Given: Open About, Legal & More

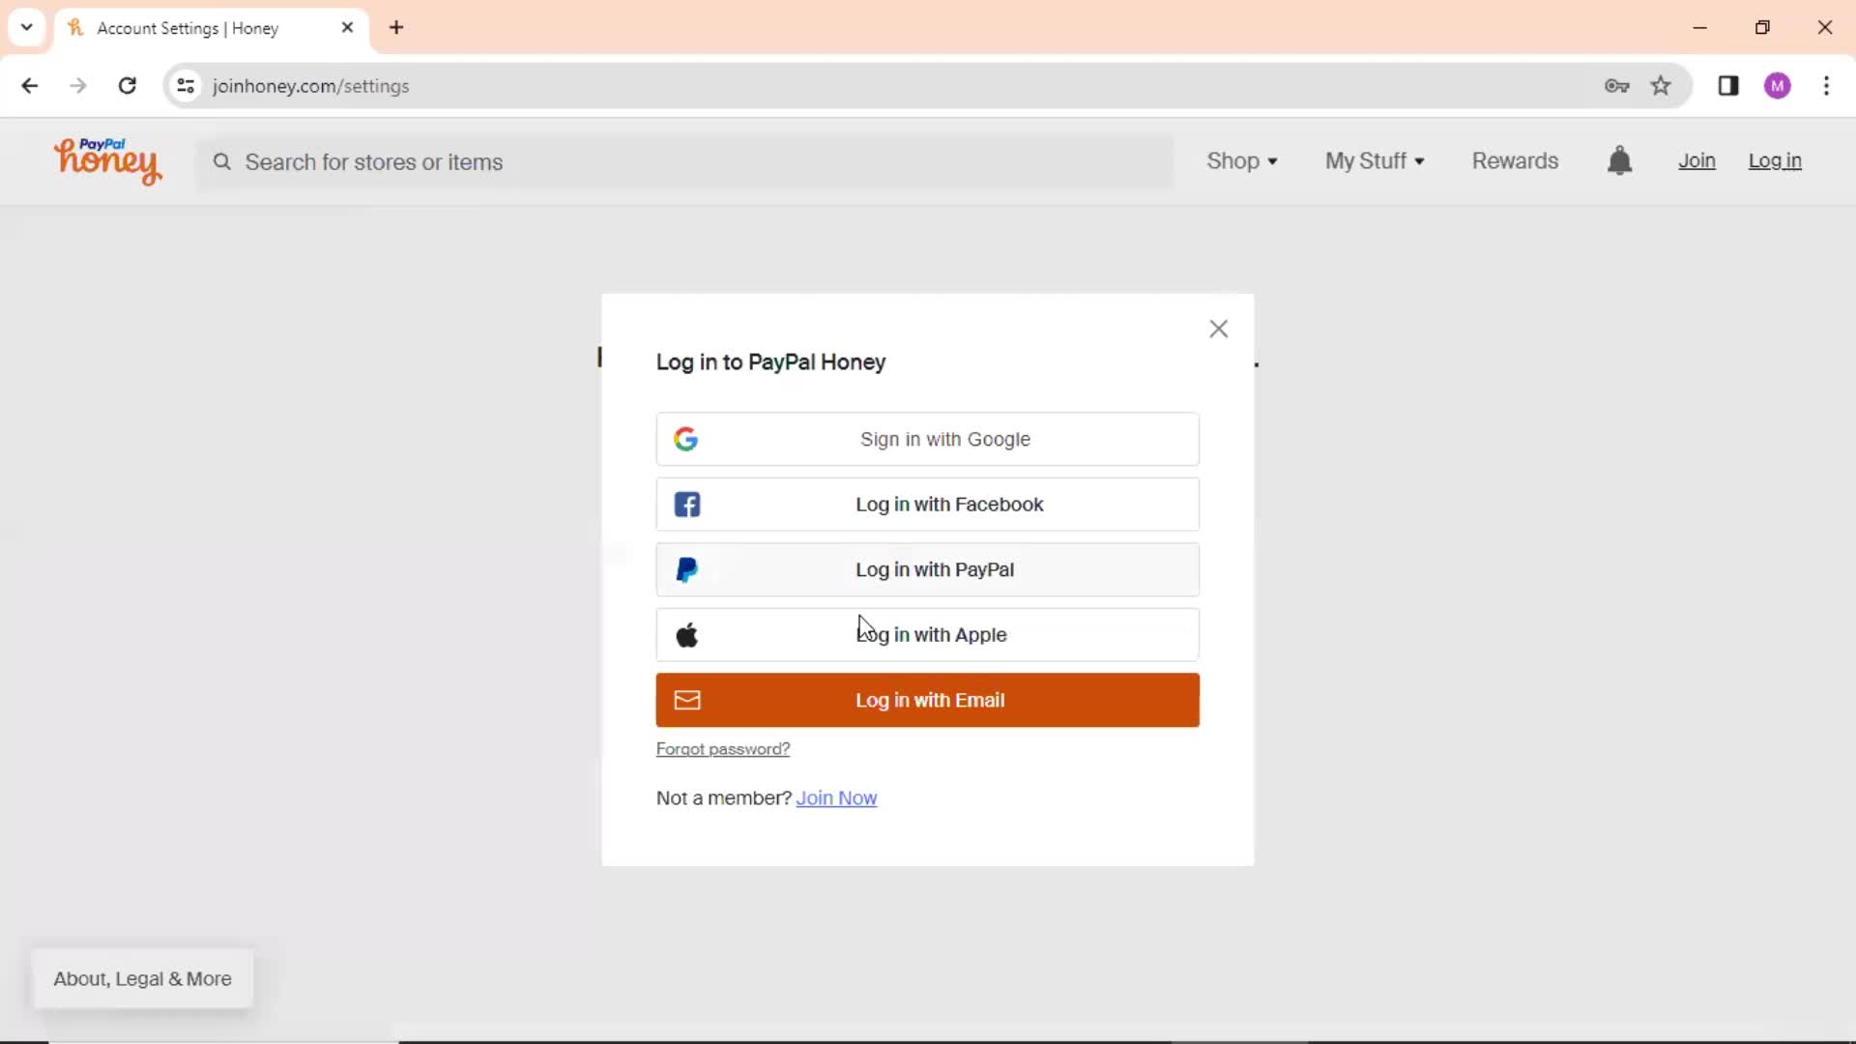Looking at the screenshot, I should [x=142, y=979].
